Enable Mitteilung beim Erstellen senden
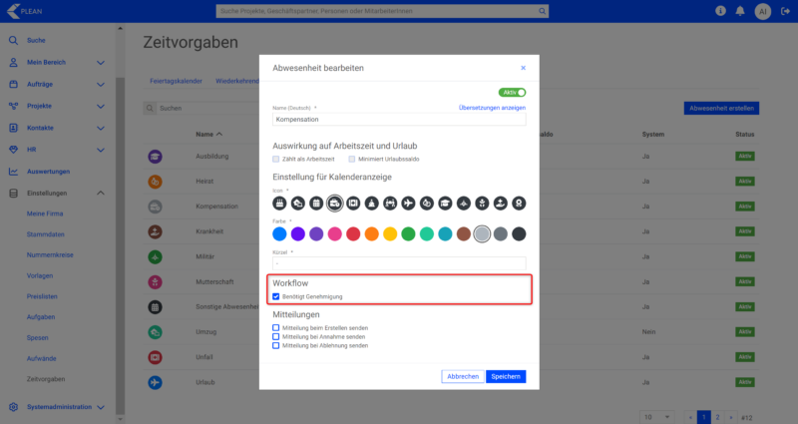This screenshot has height=424, width=798. tap(276, 328)
